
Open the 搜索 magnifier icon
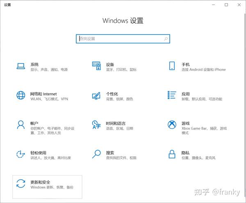[96, 154]
